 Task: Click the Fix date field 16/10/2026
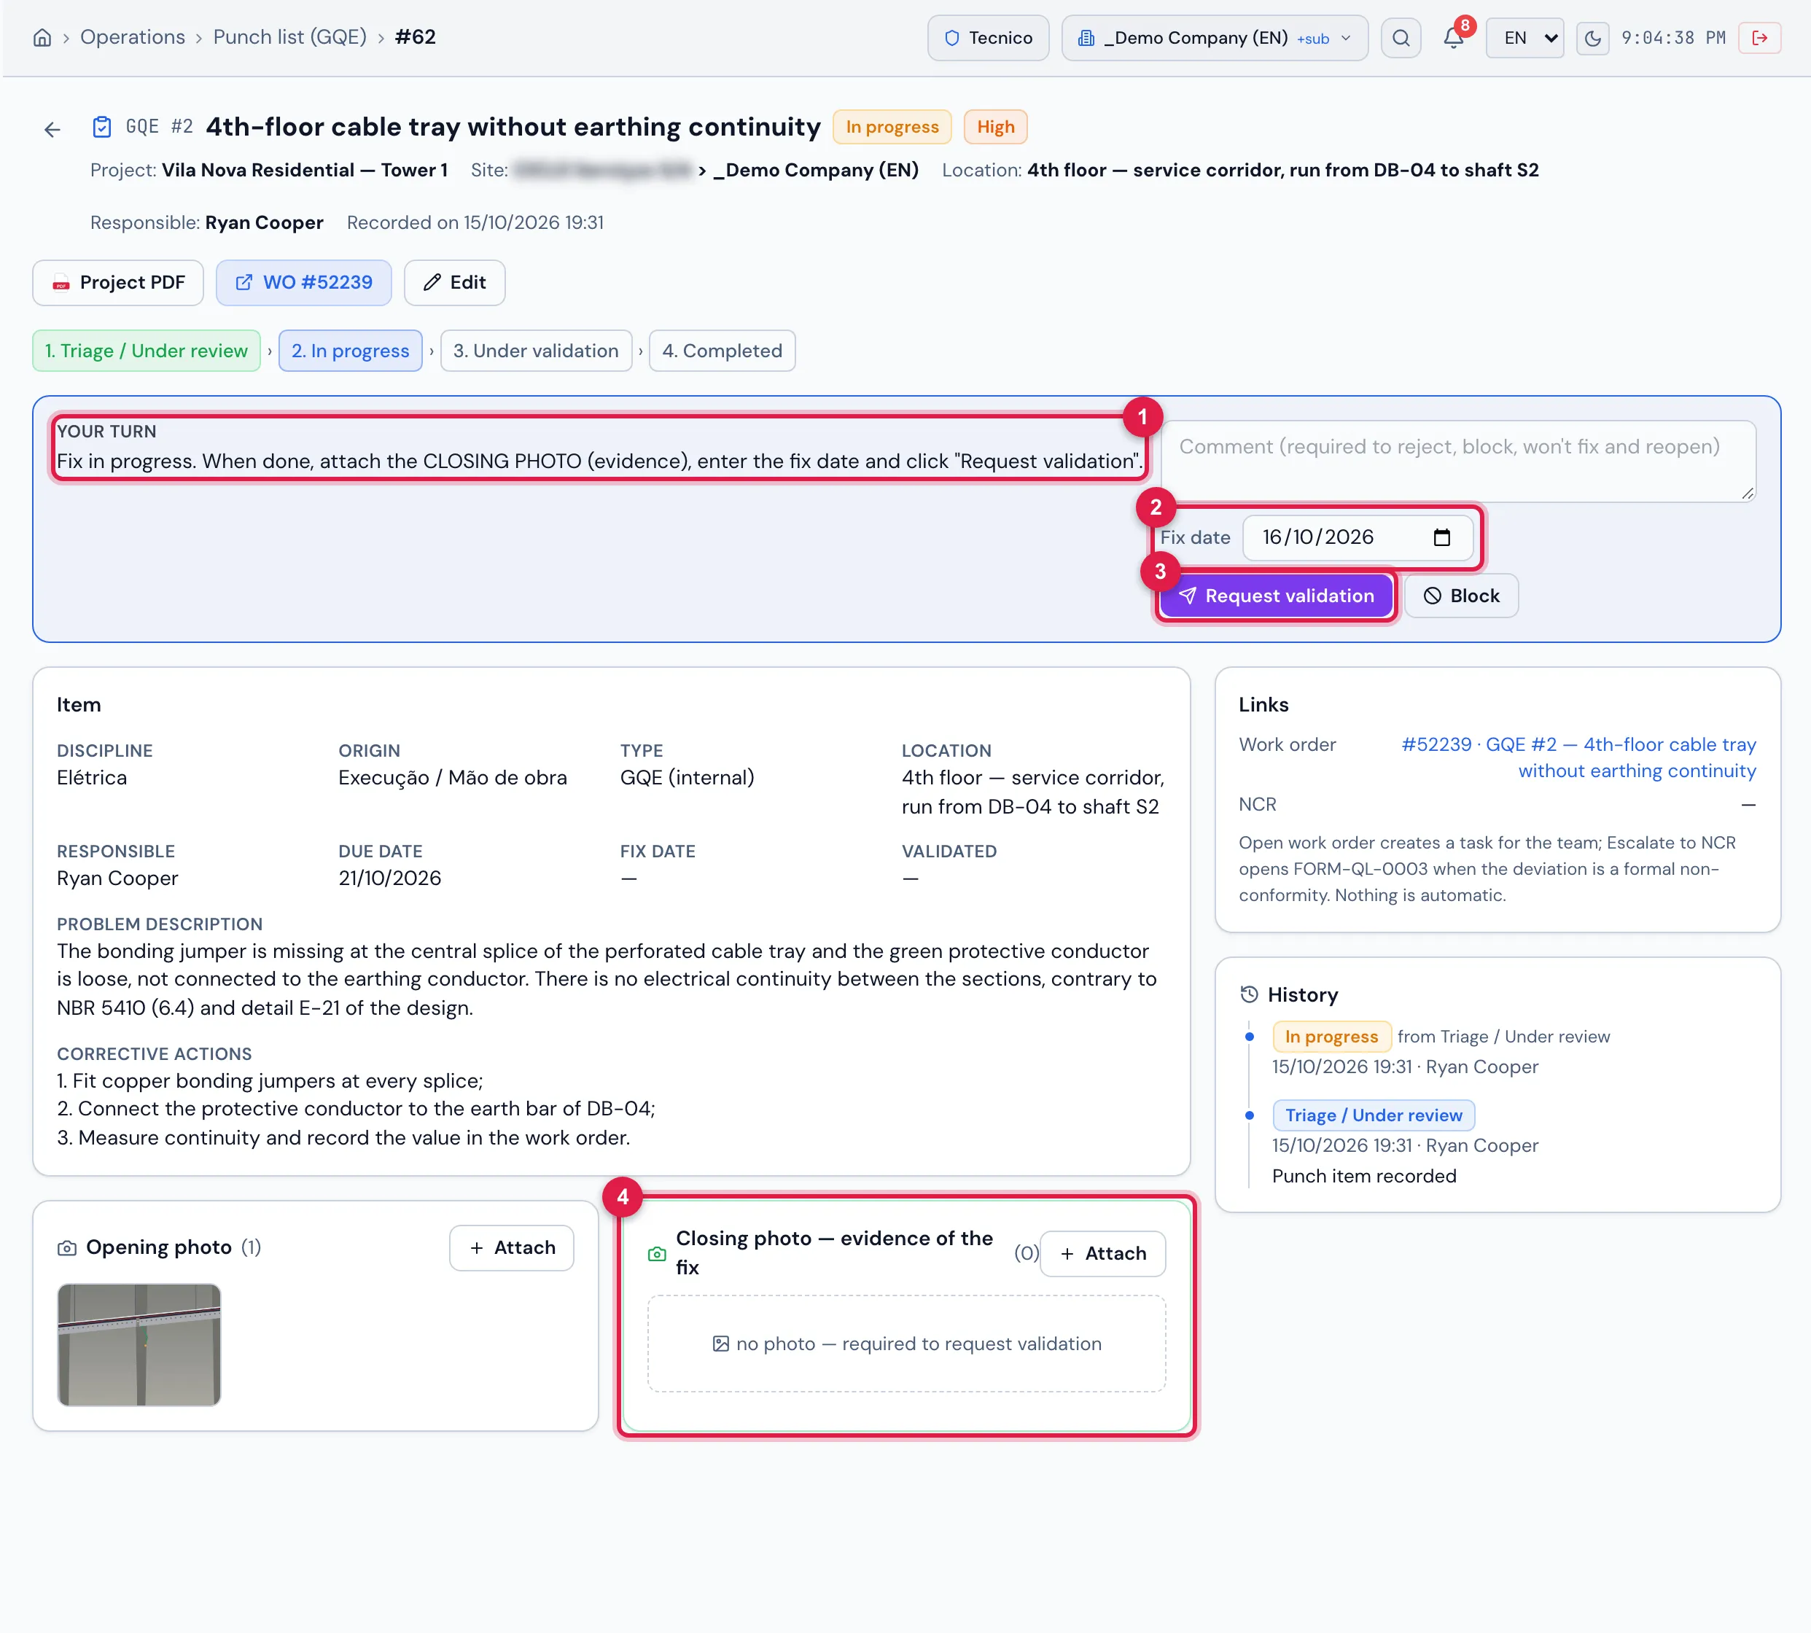[x=1357, y=537]
